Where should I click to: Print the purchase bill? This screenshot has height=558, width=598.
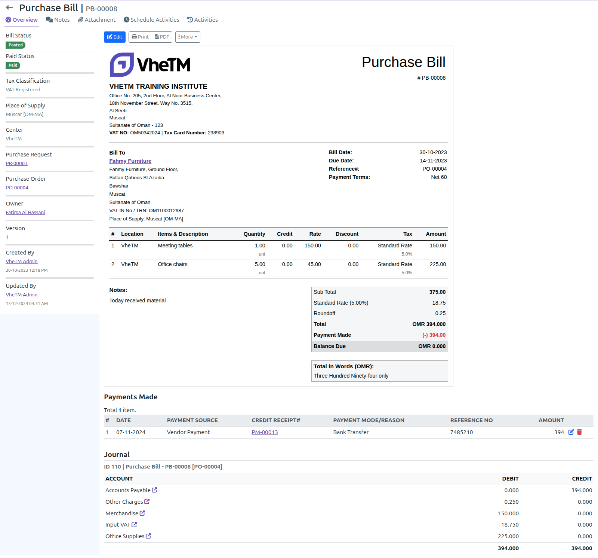140,37
